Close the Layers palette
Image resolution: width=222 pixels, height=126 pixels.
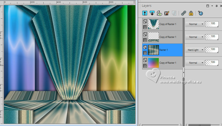[x=221, y=6]
